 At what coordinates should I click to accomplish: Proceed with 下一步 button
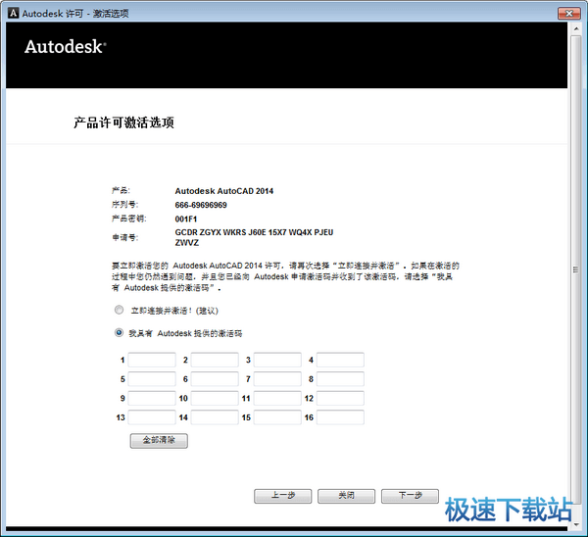click(x=410, y=496)
